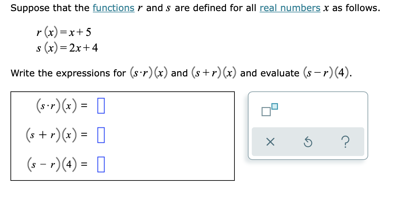Click inside the (s − r)(4) answer box
Image resolution: width=395 pixels, height=203 pixels.
[x=100, y=164]
